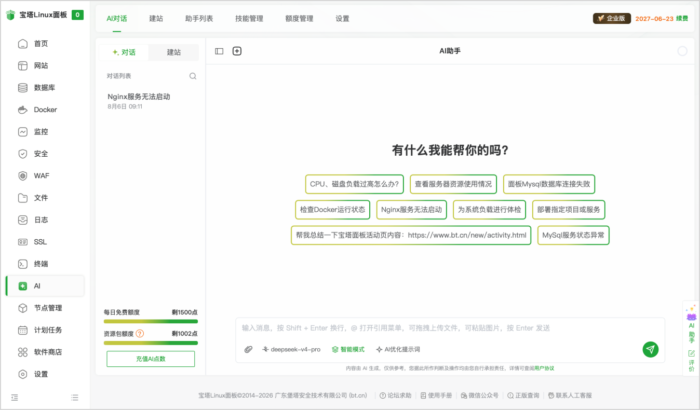Start new chat with plus icon
Screen dimensions: 700x410
pyautogui.click(x=237, y=51)
